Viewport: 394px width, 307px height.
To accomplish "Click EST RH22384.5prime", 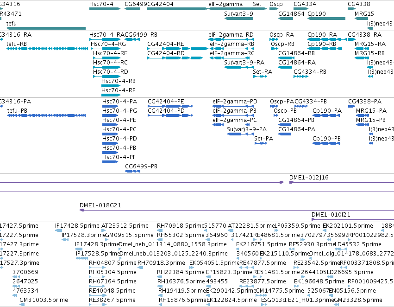I will (160, 277).
